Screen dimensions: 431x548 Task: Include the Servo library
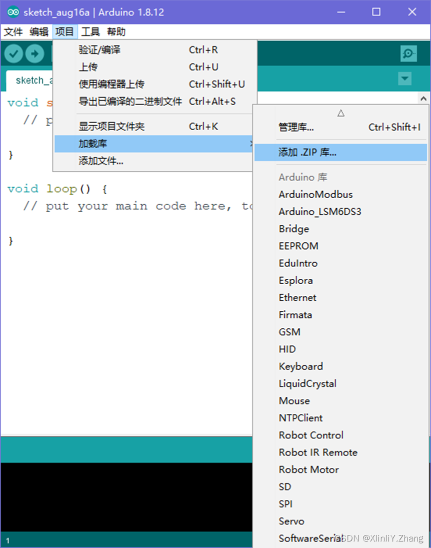click(x=340, y=521)
